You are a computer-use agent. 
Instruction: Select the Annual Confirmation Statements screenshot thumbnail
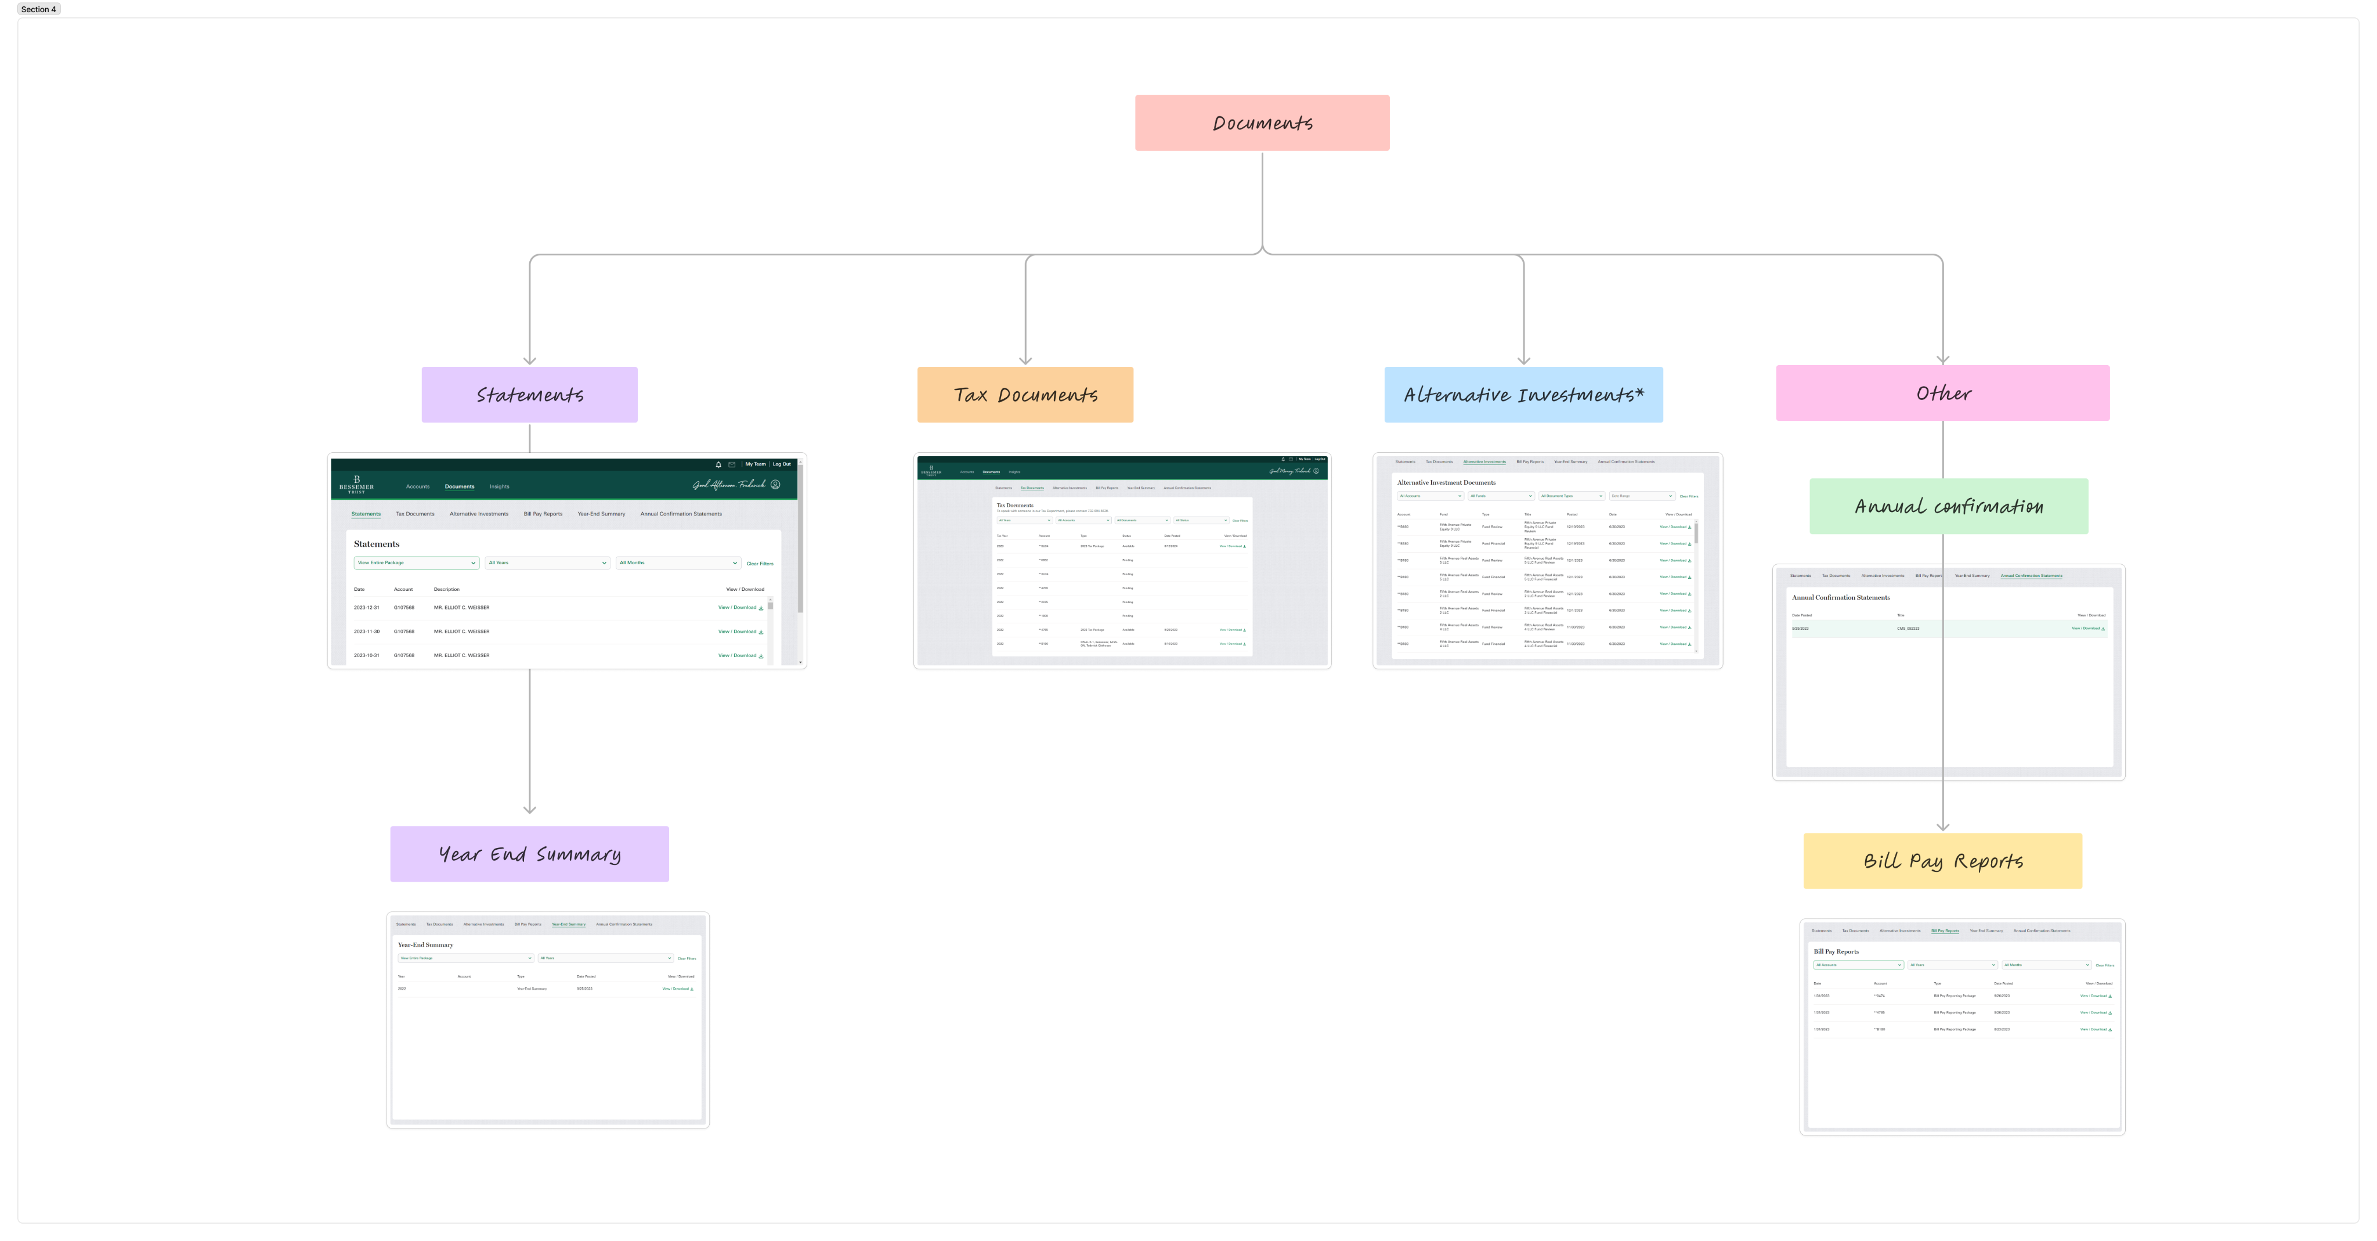point(1949,673)
